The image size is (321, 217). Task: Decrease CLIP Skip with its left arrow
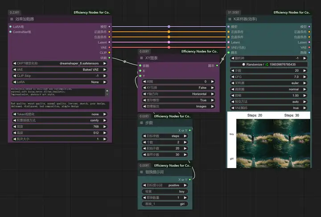coord(15,76)
